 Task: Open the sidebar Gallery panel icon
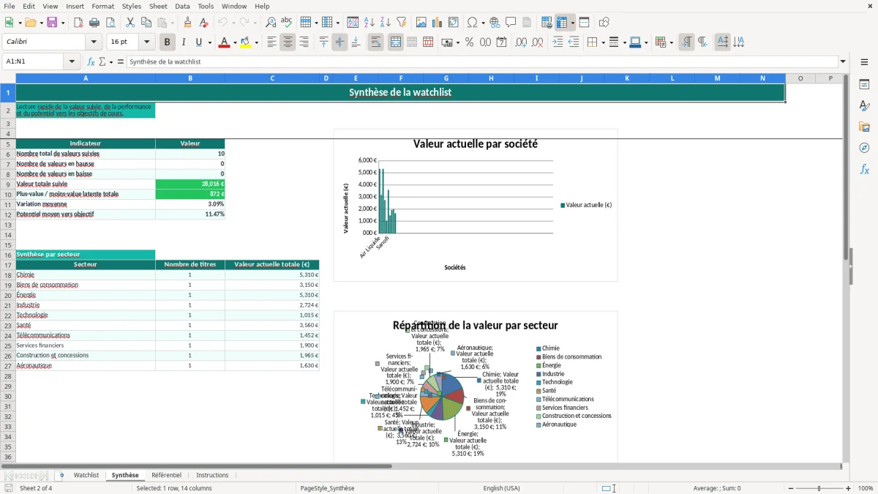click(864, 127)
